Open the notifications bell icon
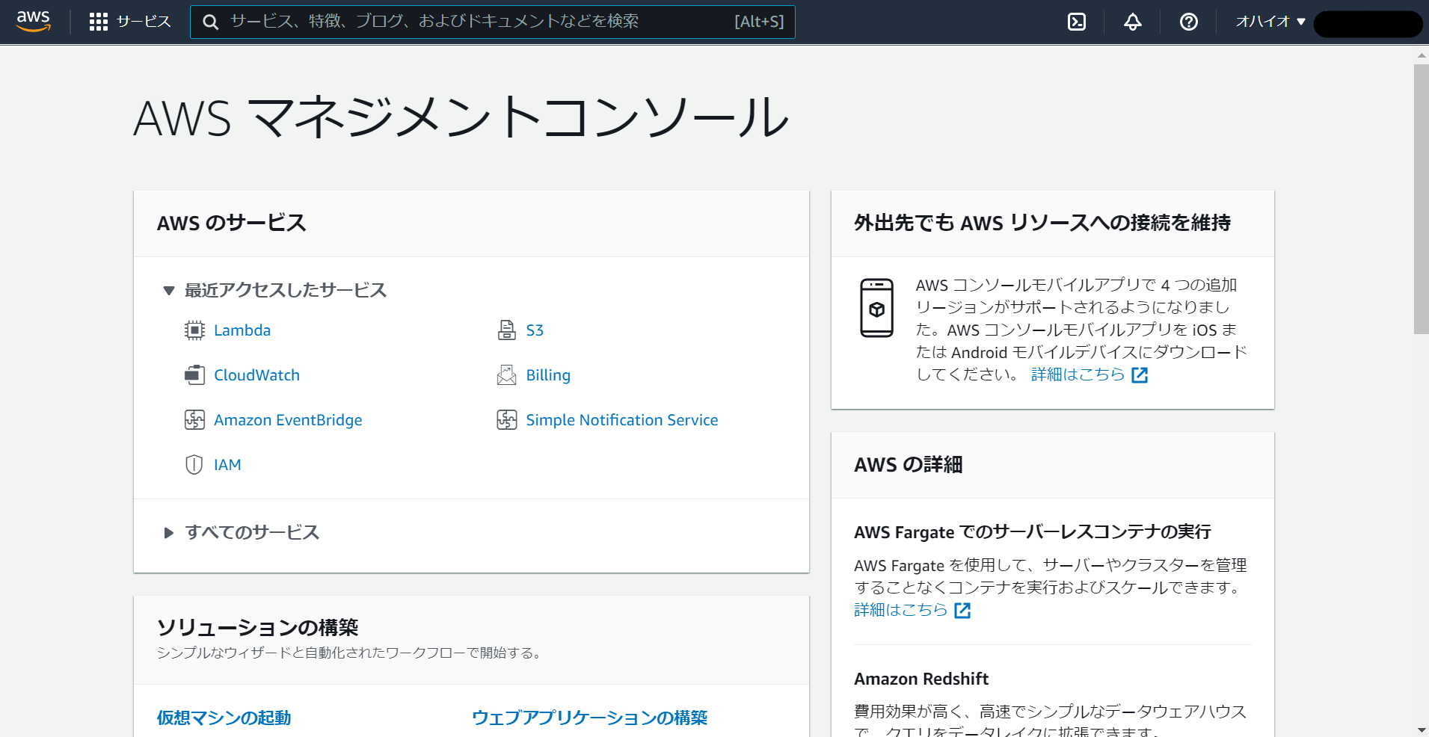 pyautogui.click(x=1133, y=22)
